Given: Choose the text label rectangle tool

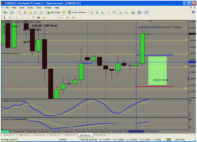Looking at the screenshot, I should click(x=38, y=18).
